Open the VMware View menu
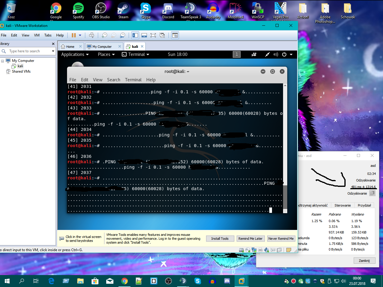The image size is (383, 287). (x=25, y=35)
